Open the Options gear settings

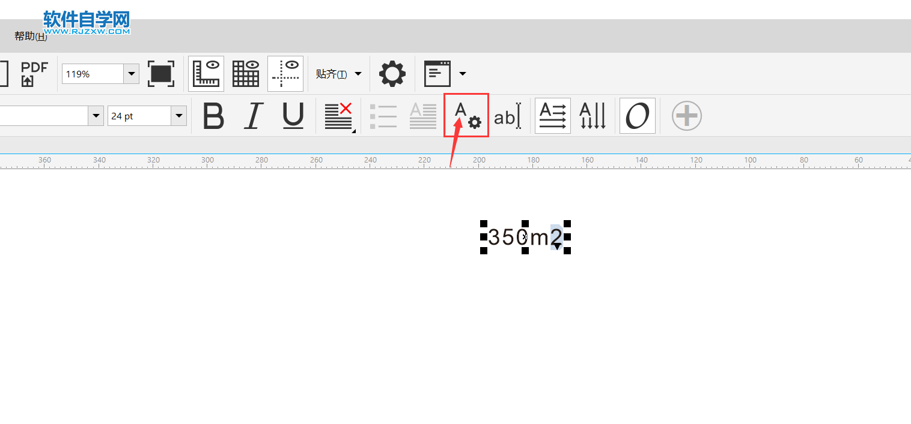point(392,73)
